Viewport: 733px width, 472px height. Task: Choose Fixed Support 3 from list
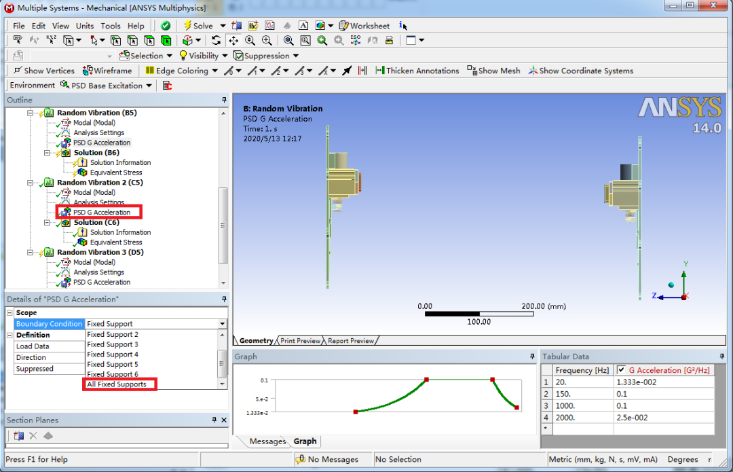pos(113,344)
